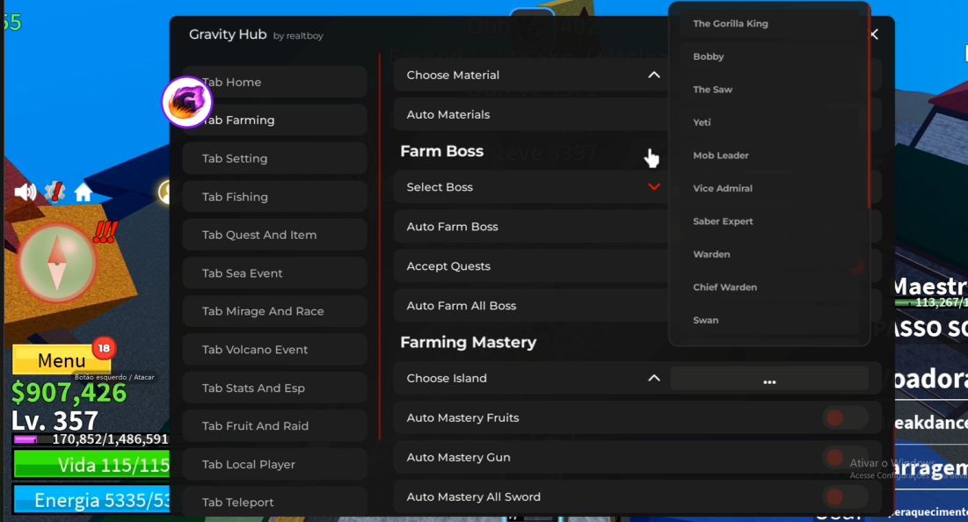968x522 pixels.
Task: Switch to Tab Fishing
Action: 274,197
